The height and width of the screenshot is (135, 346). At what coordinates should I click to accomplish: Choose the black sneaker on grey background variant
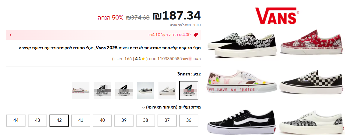click(x=146, y=91)
